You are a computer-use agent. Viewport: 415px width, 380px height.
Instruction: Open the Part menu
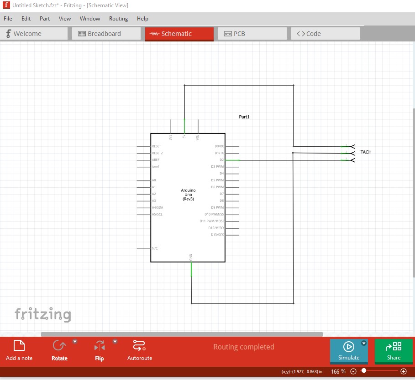(45, 19)
